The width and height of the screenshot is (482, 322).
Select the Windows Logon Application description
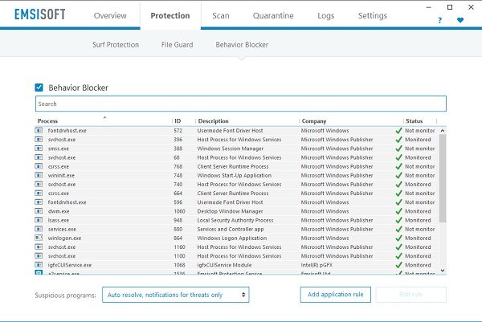point(232,238)
